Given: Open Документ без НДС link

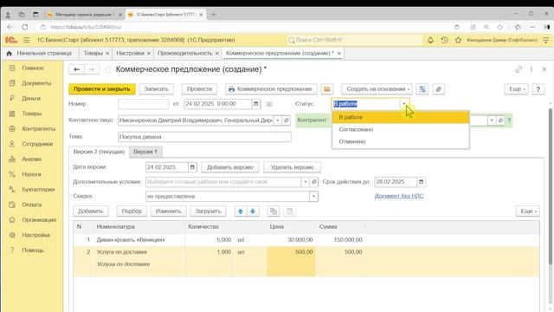Looking at the screenshot, I should tap(399, 196).
